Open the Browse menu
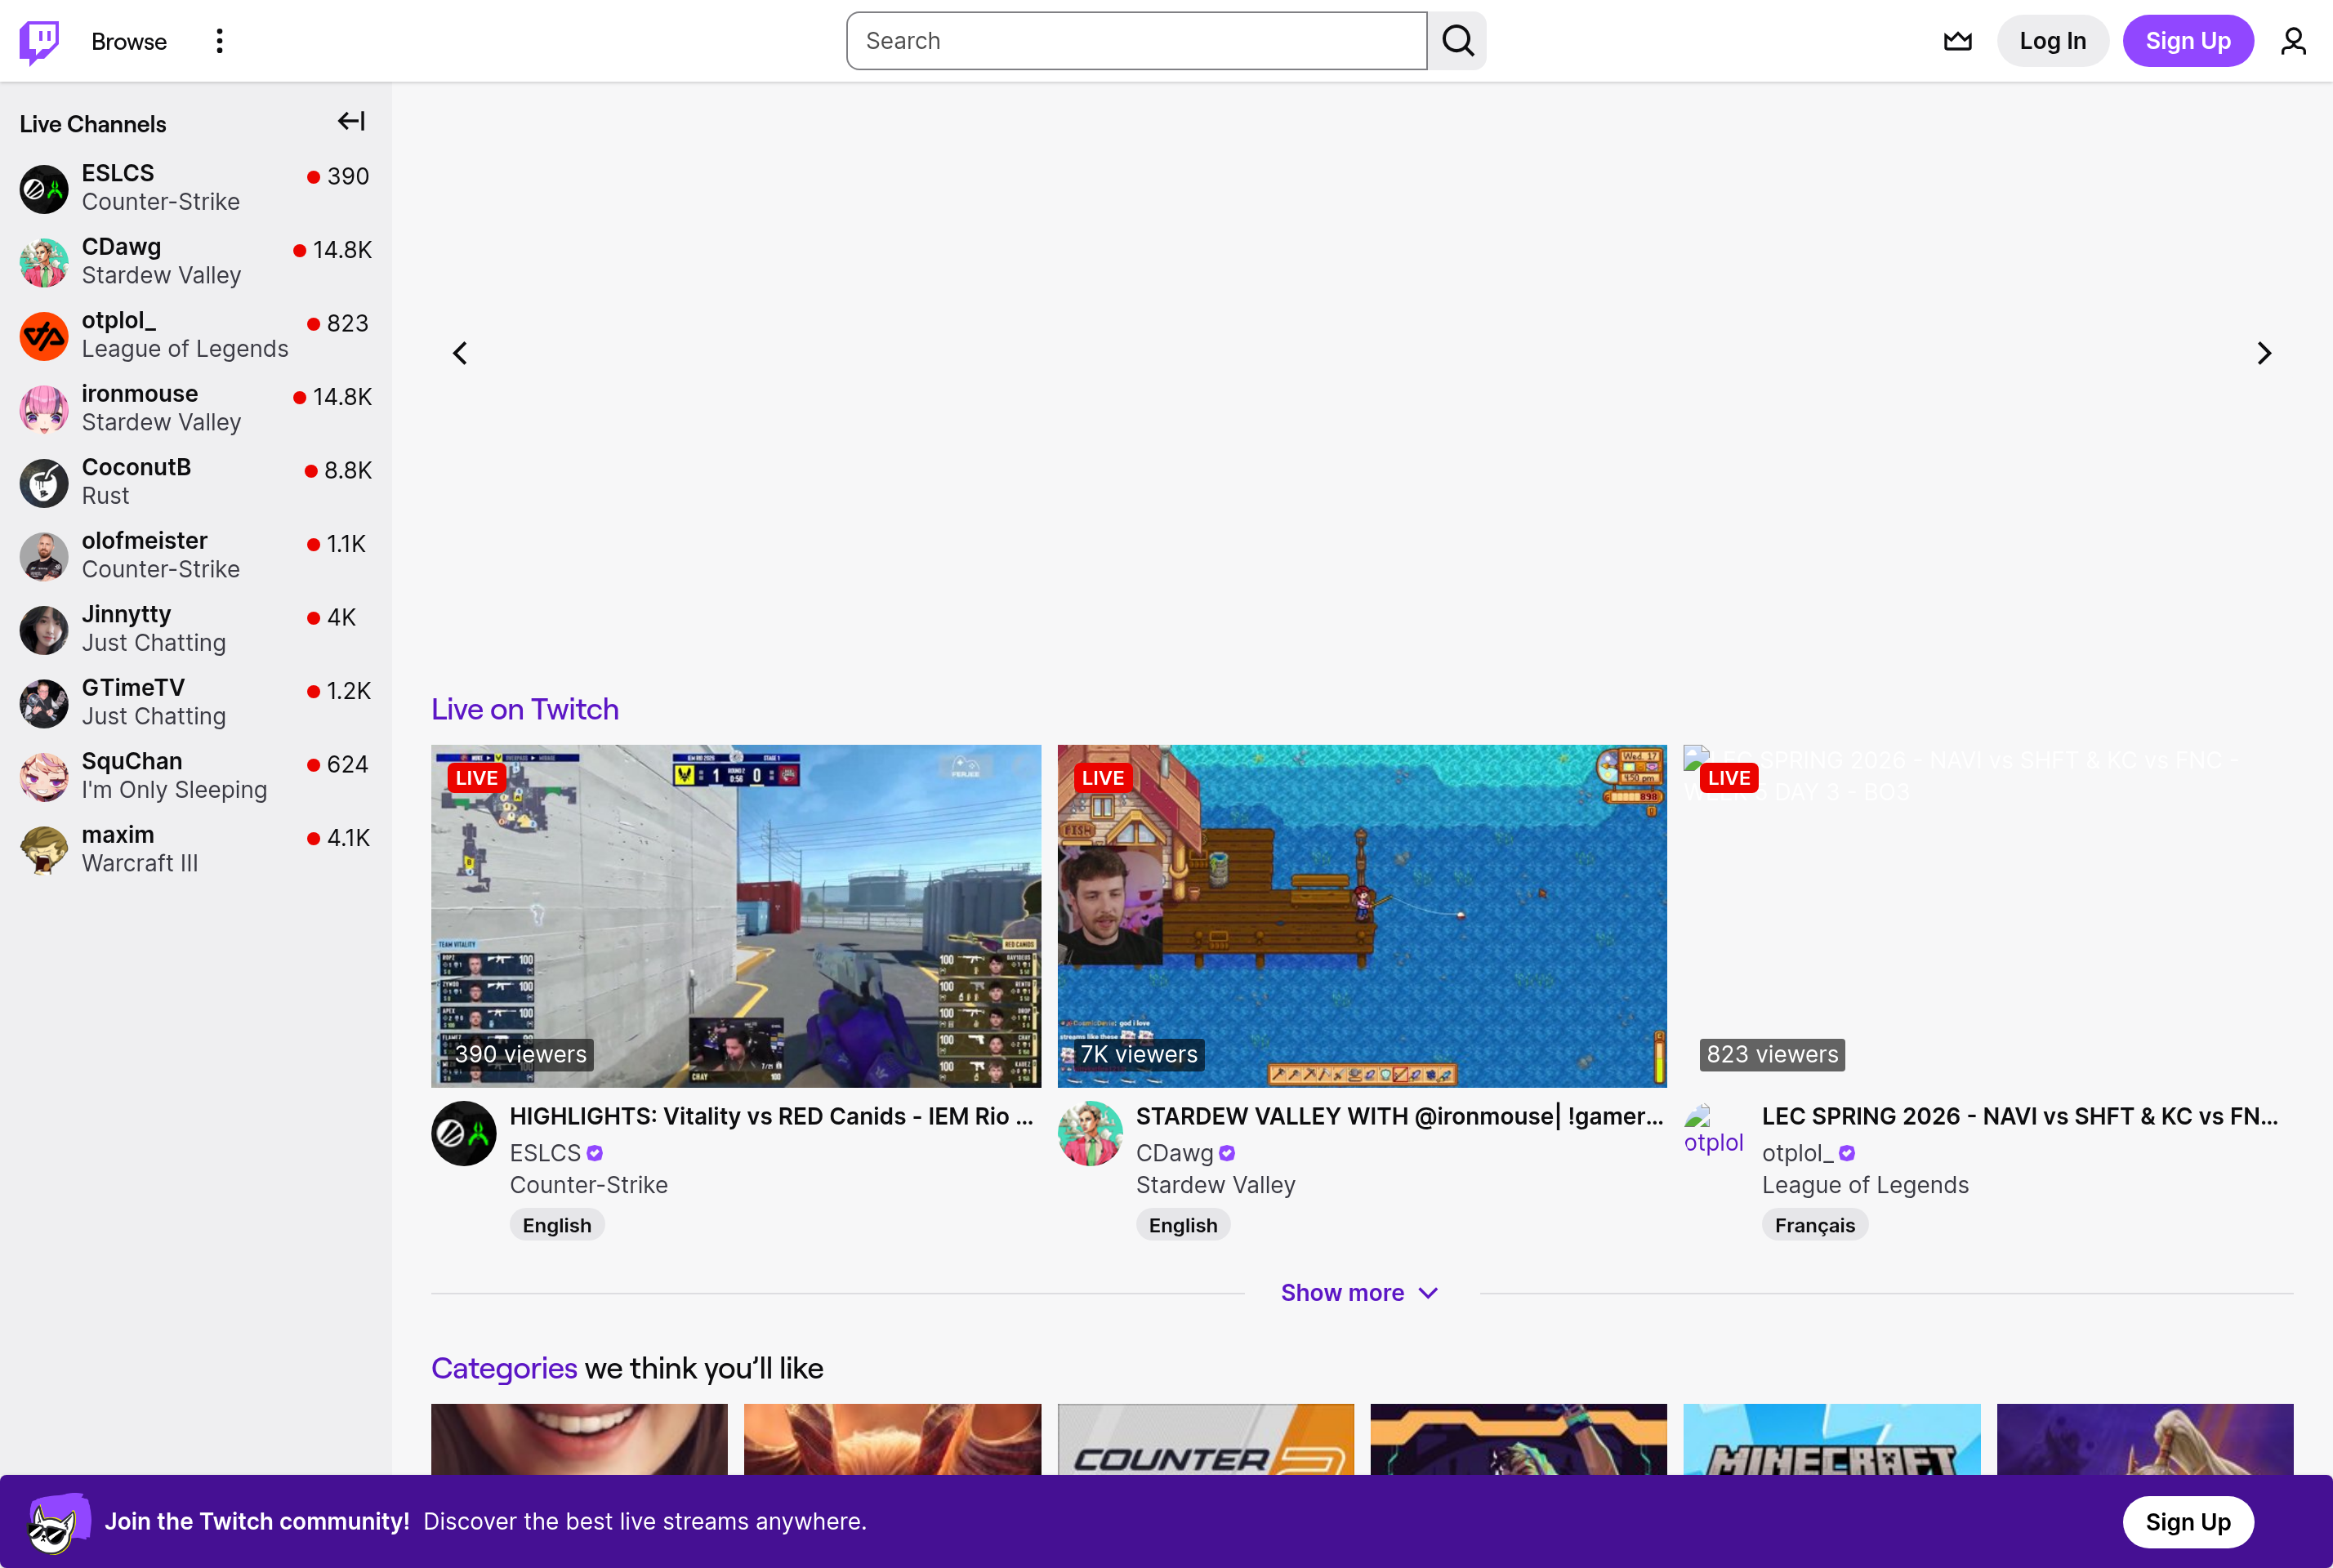 [128, 40]
